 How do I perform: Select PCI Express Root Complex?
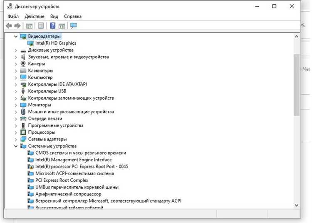tap(62, 180)
